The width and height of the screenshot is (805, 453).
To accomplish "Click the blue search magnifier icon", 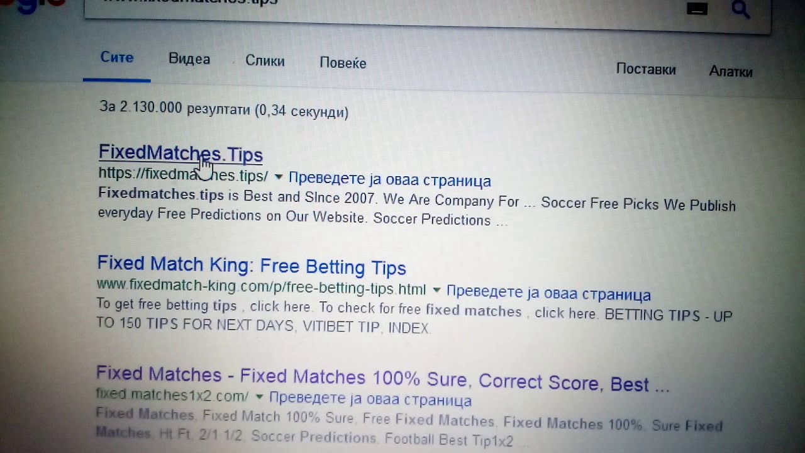I will (741, 9).
